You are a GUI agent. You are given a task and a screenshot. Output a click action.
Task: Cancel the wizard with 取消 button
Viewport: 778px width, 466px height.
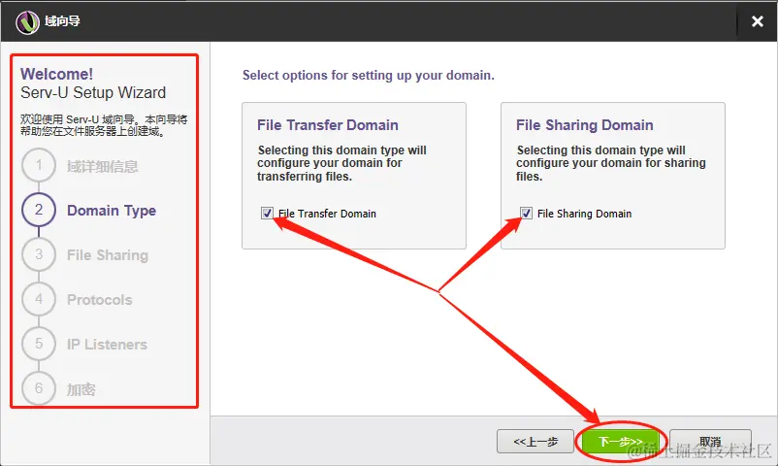710,441
